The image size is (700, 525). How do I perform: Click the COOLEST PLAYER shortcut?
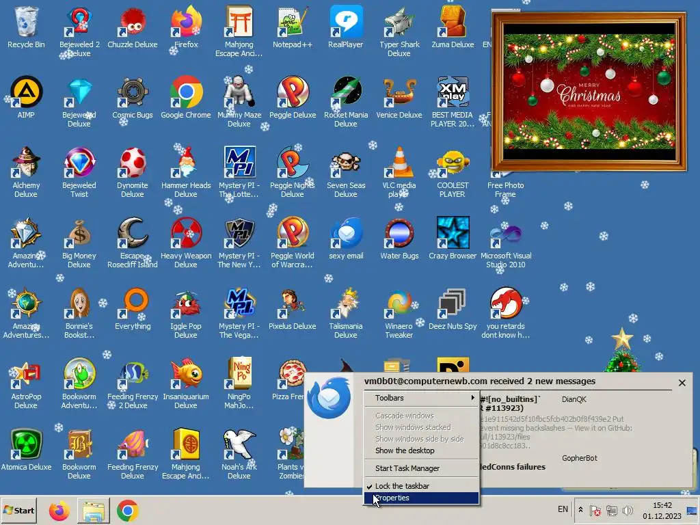(453, 173)
